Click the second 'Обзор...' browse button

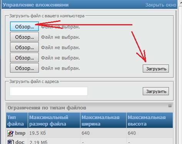click(x=24, y=37)
